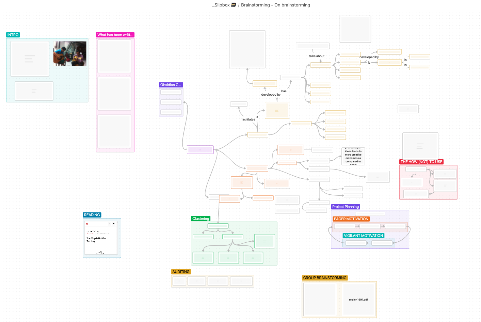Click the AUDITING group label

pos(181,272)
